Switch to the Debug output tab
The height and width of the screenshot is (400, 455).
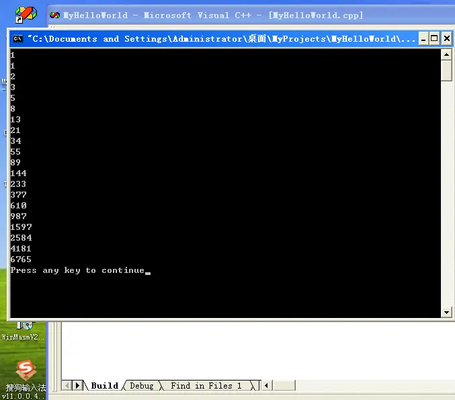point(142,385)
